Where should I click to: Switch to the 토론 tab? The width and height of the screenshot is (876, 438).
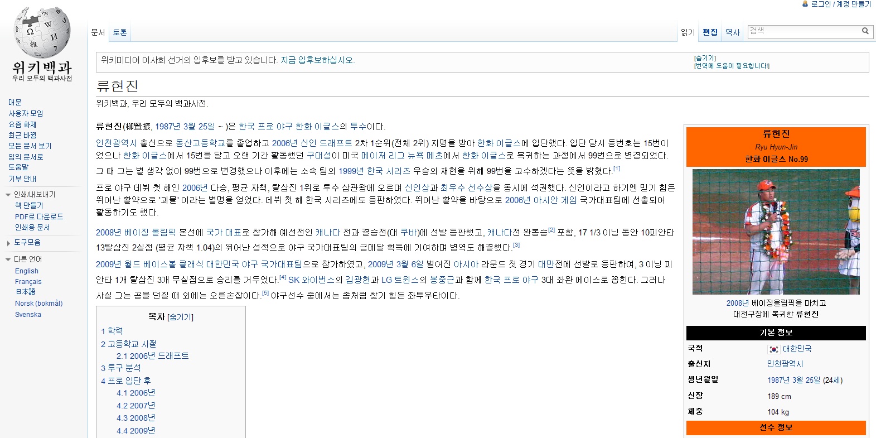pos(120,32)
